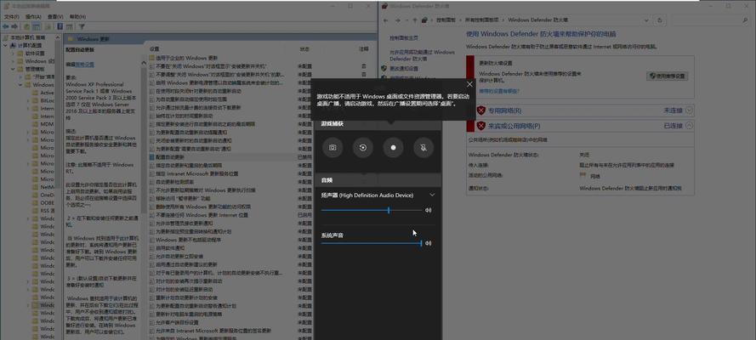Select BitLocker folder in policy tree
756x340 pixels.
pyautogui.click(x=44, y=100)
